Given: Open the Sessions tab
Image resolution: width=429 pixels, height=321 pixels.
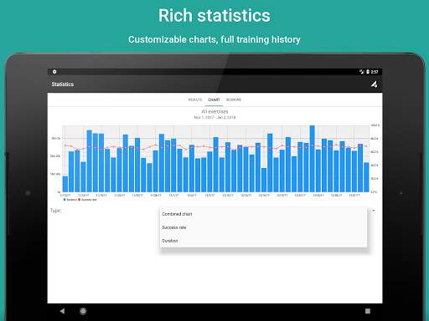Looking at the screenshot, I should point(234,99).
